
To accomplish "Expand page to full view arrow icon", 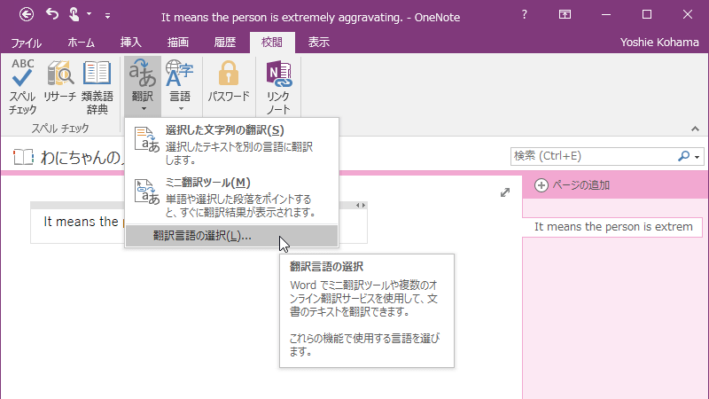I will (x=505, y=192).
